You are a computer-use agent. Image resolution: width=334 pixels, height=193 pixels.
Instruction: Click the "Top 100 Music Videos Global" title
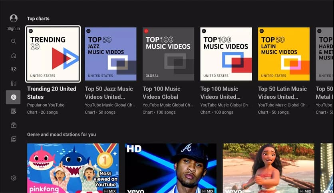[x=161, y=93]
